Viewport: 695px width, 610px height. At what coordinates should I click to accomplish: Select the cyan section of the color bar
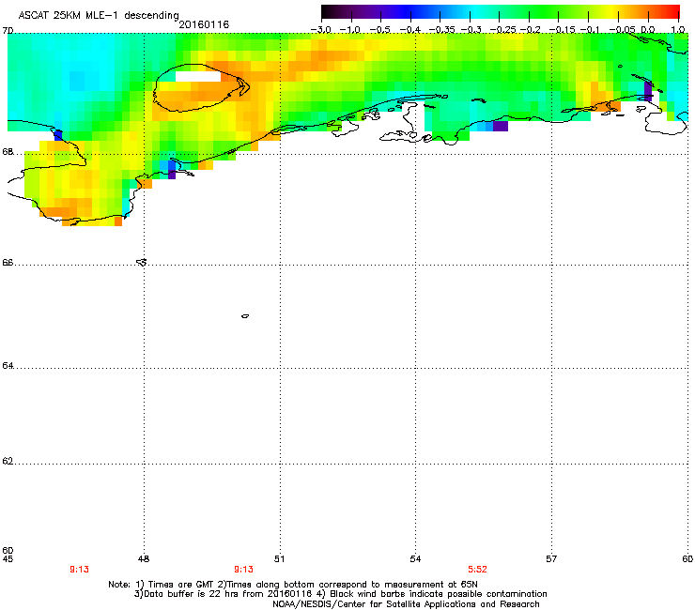click(x=474, y=11)
